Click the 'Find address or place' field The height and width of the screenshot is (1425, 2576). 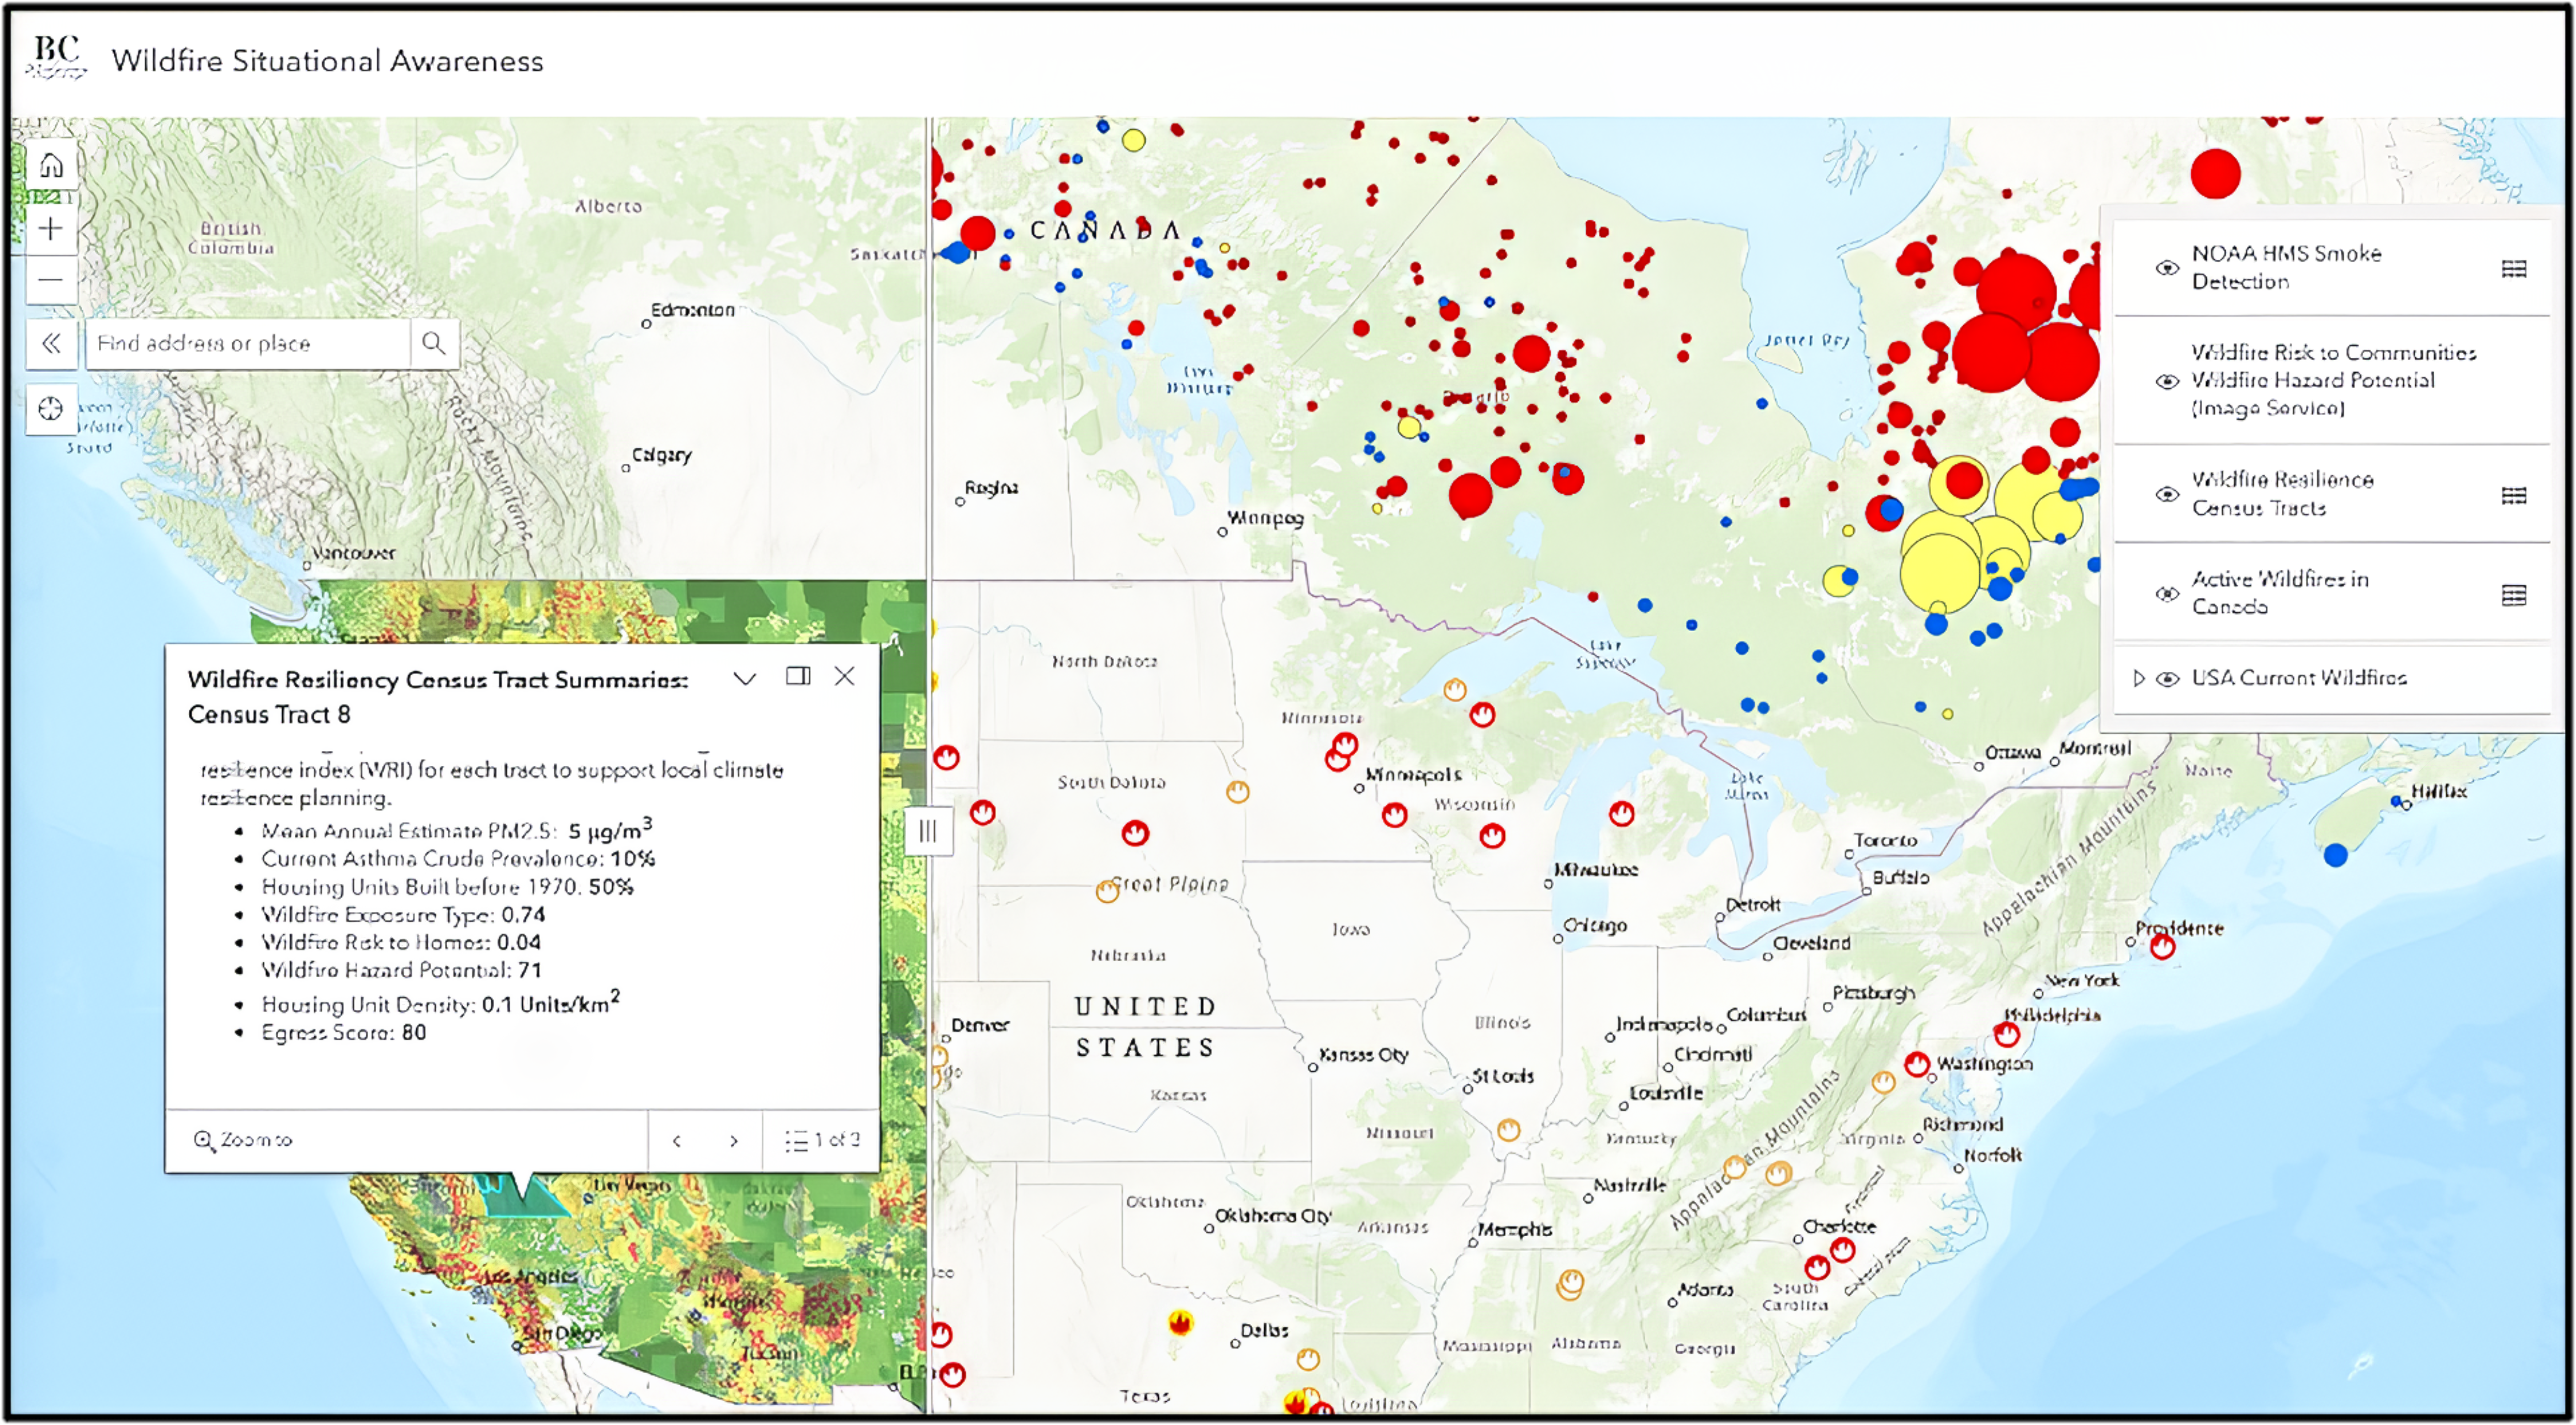pos(248,344)
